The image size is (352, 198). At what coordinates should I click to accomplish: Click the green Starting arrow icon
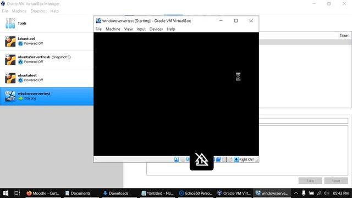[20, 98]
